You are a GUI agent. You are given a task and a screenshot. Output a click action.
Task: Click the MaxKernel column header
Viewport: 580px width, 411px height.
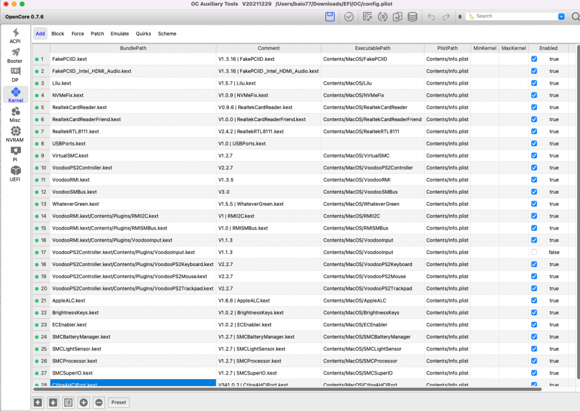(513, 48)
